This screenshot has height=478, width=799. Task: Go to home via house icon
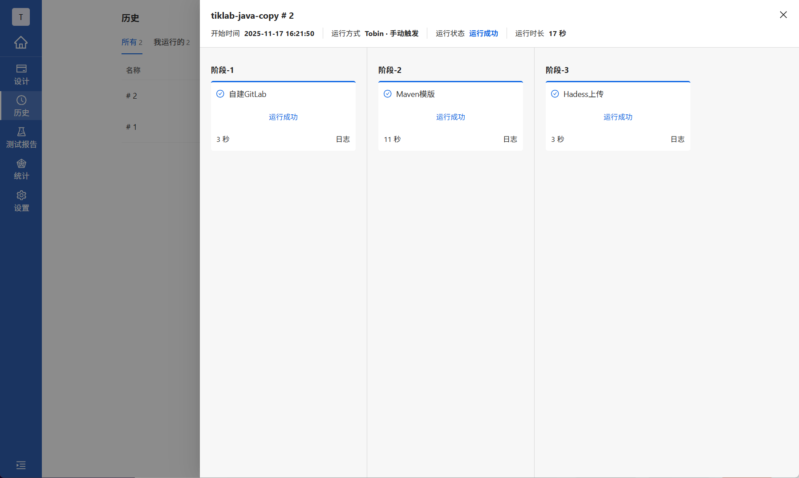(21, 43)
